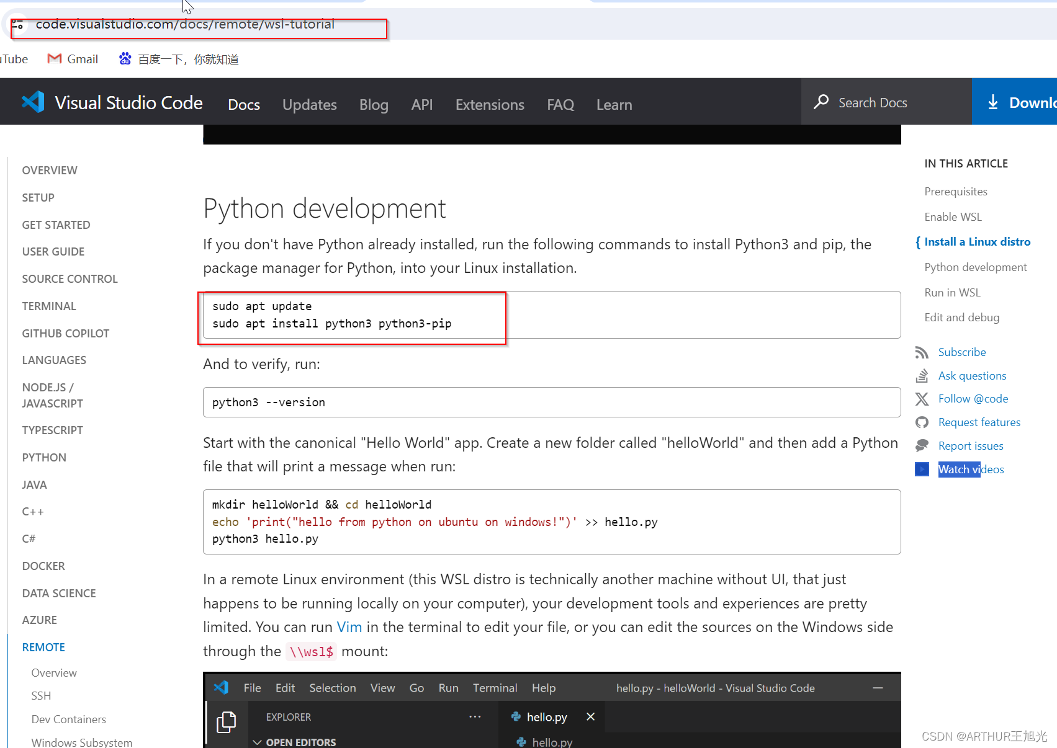Expand the LANGUAGES sidebar section
The width and height of the screenshot is (1057, 748).
(54, 360)
